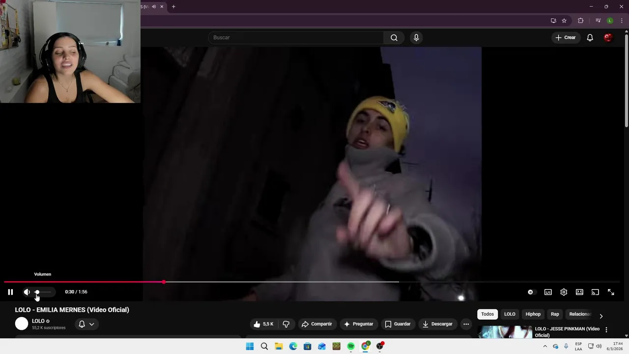Viewport: 629px width, 354px height.
Task: Open Microsoft Edge from the taskbar
Action: [293, 346]
